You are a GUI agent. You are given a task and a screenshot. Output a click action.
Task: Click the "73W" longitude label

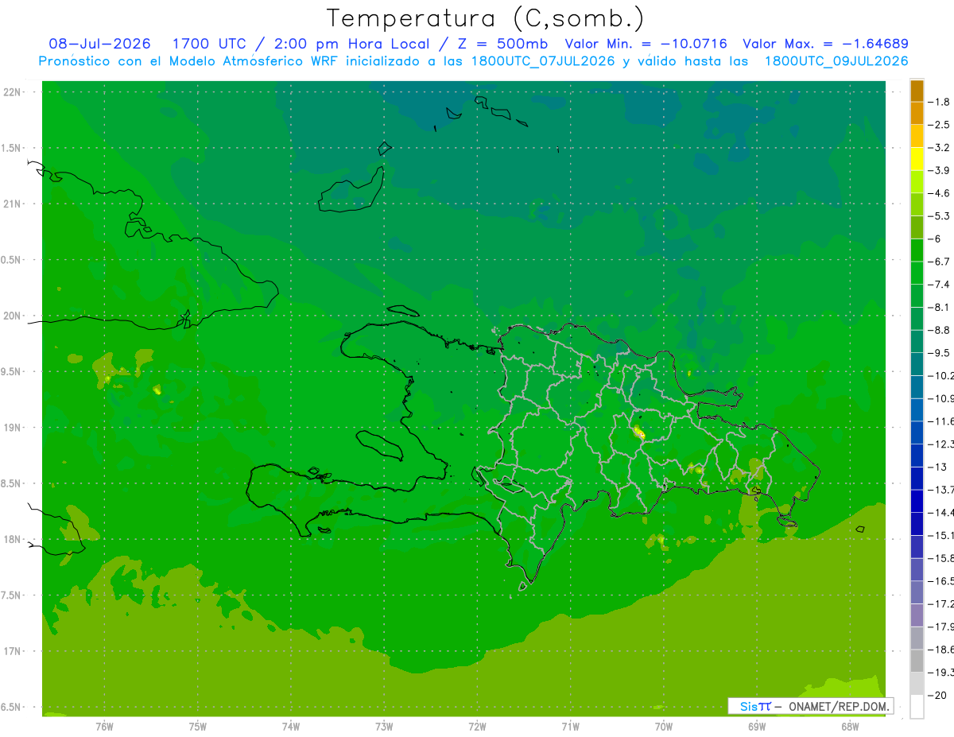click(x=384, y=726)
